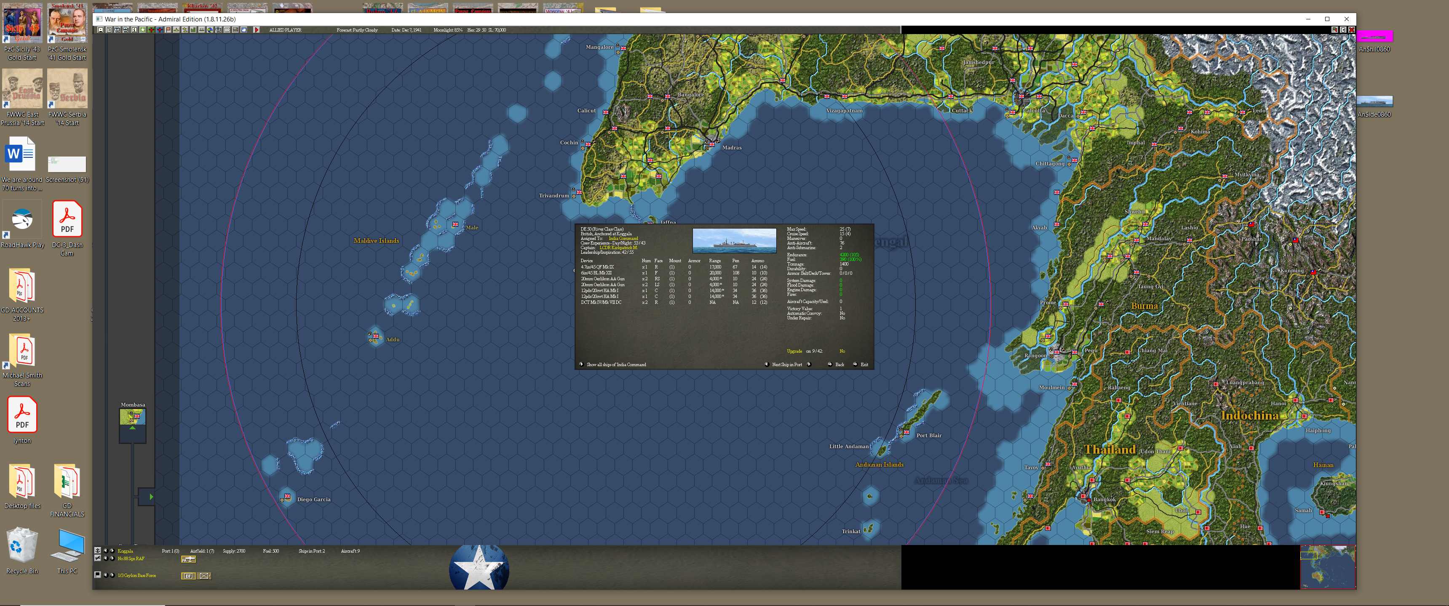
Task: Click the anchor icon beside Koggala
Action: point(97,551)
